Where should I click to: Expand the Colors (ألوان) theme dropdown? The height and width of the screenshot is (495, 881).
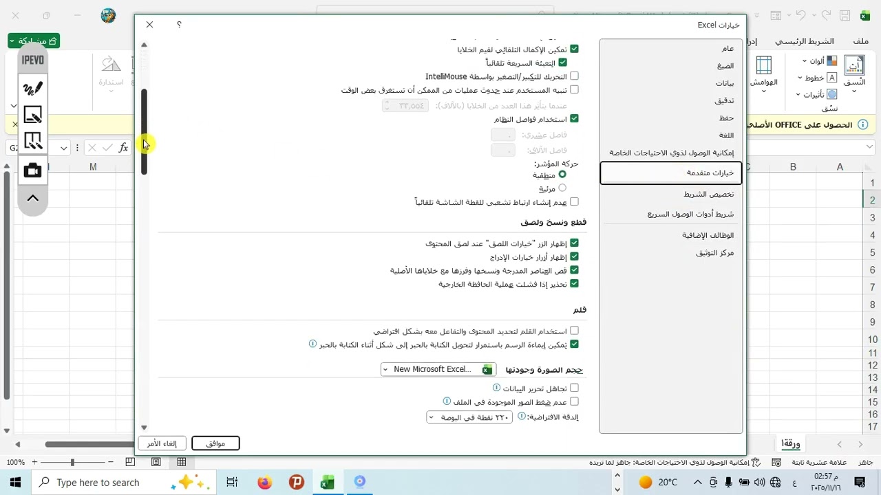click(x=818, y=60)
